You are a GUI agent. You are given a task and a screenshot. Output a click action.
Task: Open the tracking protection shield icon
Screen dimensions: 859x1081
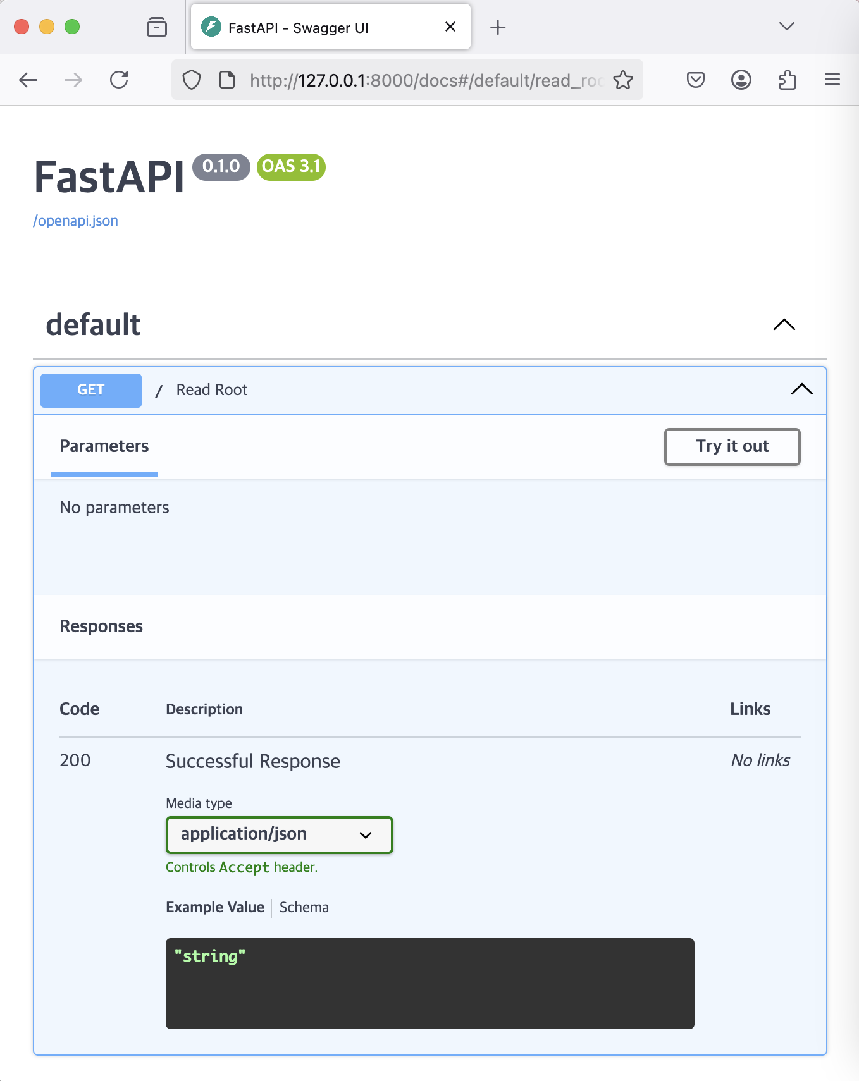pyautogui.click(x=192, y=80)
